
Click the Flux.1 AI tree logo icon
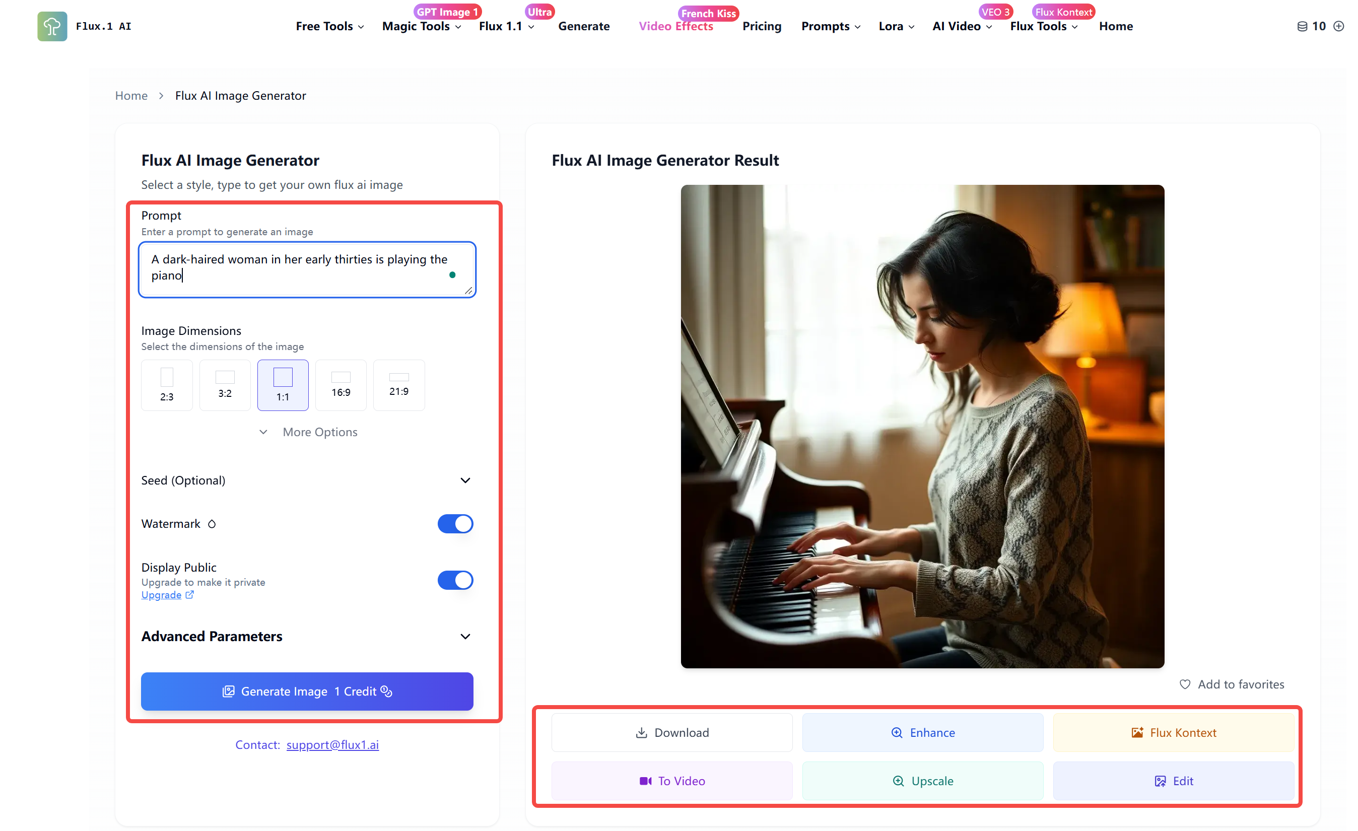(52, 26)
